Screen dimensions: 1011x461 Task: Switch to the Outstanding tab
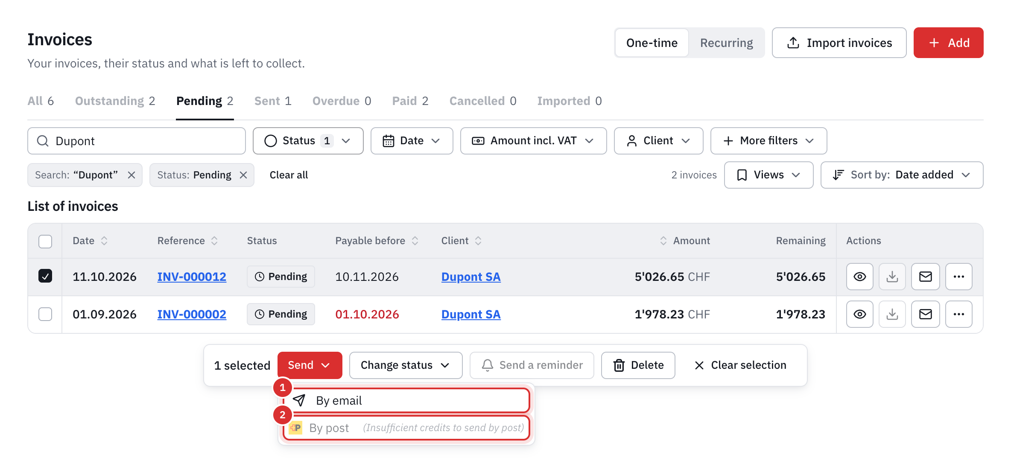[x=115, y=101]
